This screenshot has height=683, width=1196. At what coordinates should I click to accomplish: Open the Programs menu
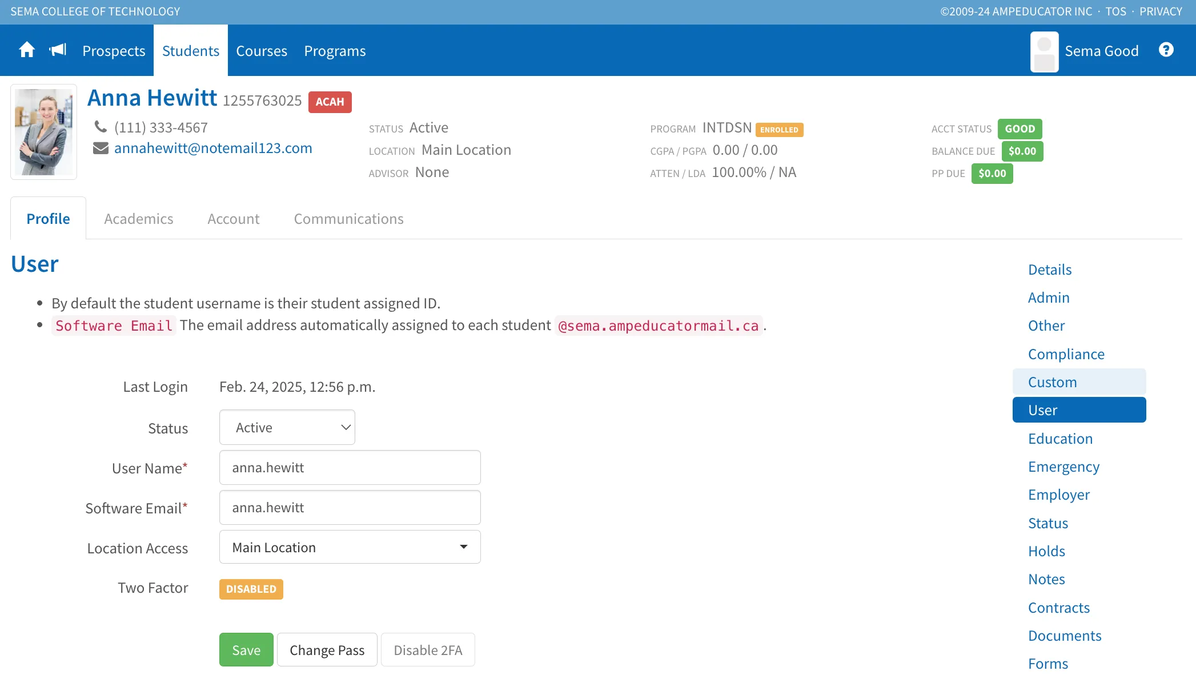click(x=335, y=51)
